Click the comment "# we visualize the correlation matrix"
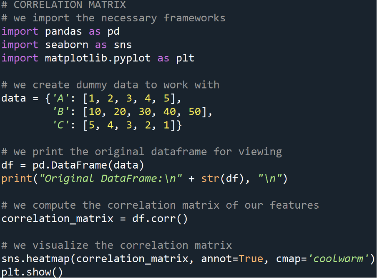Screen dimensions: 377x278 pyautogui.click(x=117, y=245)
